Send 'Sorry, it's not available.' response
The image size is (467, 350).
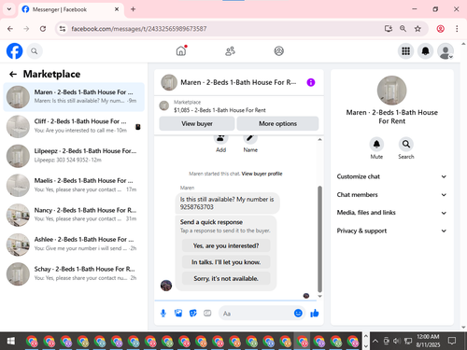pos(226,278)
